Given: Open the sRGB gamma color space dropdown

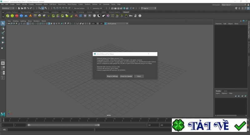Looking at the screenshot, I should click(116, 23).
